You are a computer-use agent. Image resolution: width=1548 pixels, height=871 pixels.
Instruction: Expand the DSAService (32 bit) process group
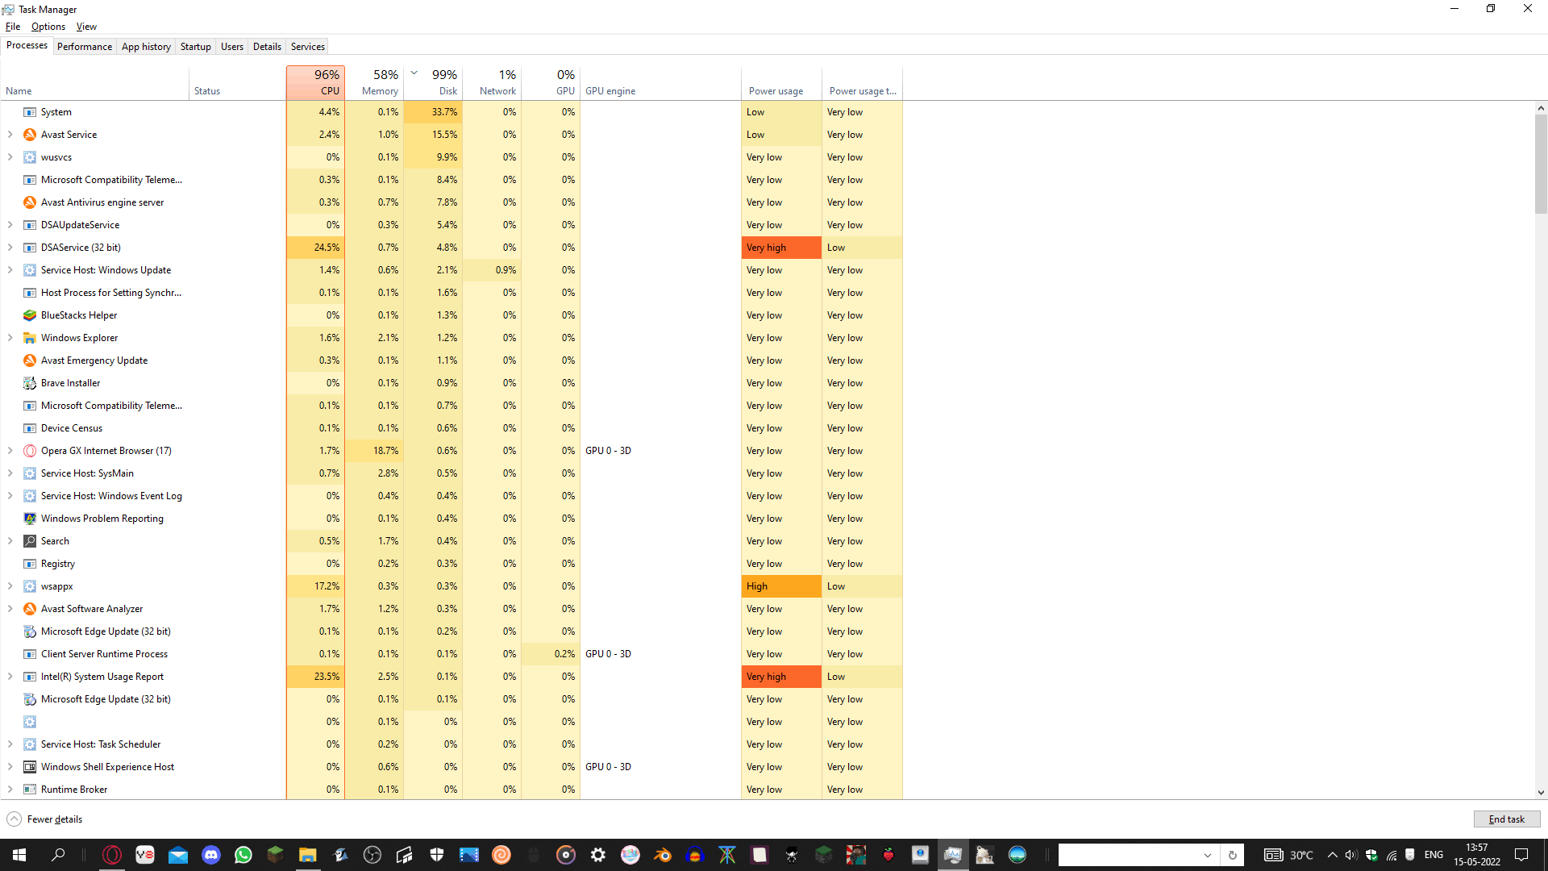point(10,248)
